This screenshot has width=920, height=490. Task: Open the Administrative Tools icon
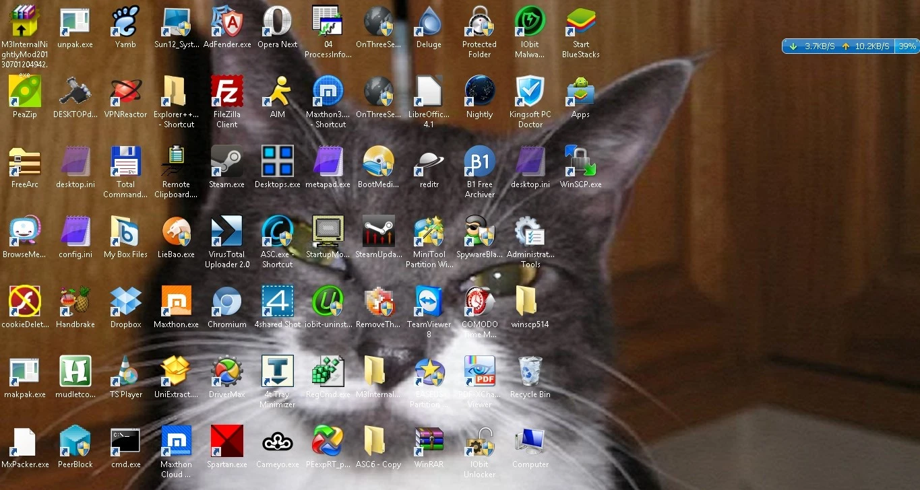(530, 231)
